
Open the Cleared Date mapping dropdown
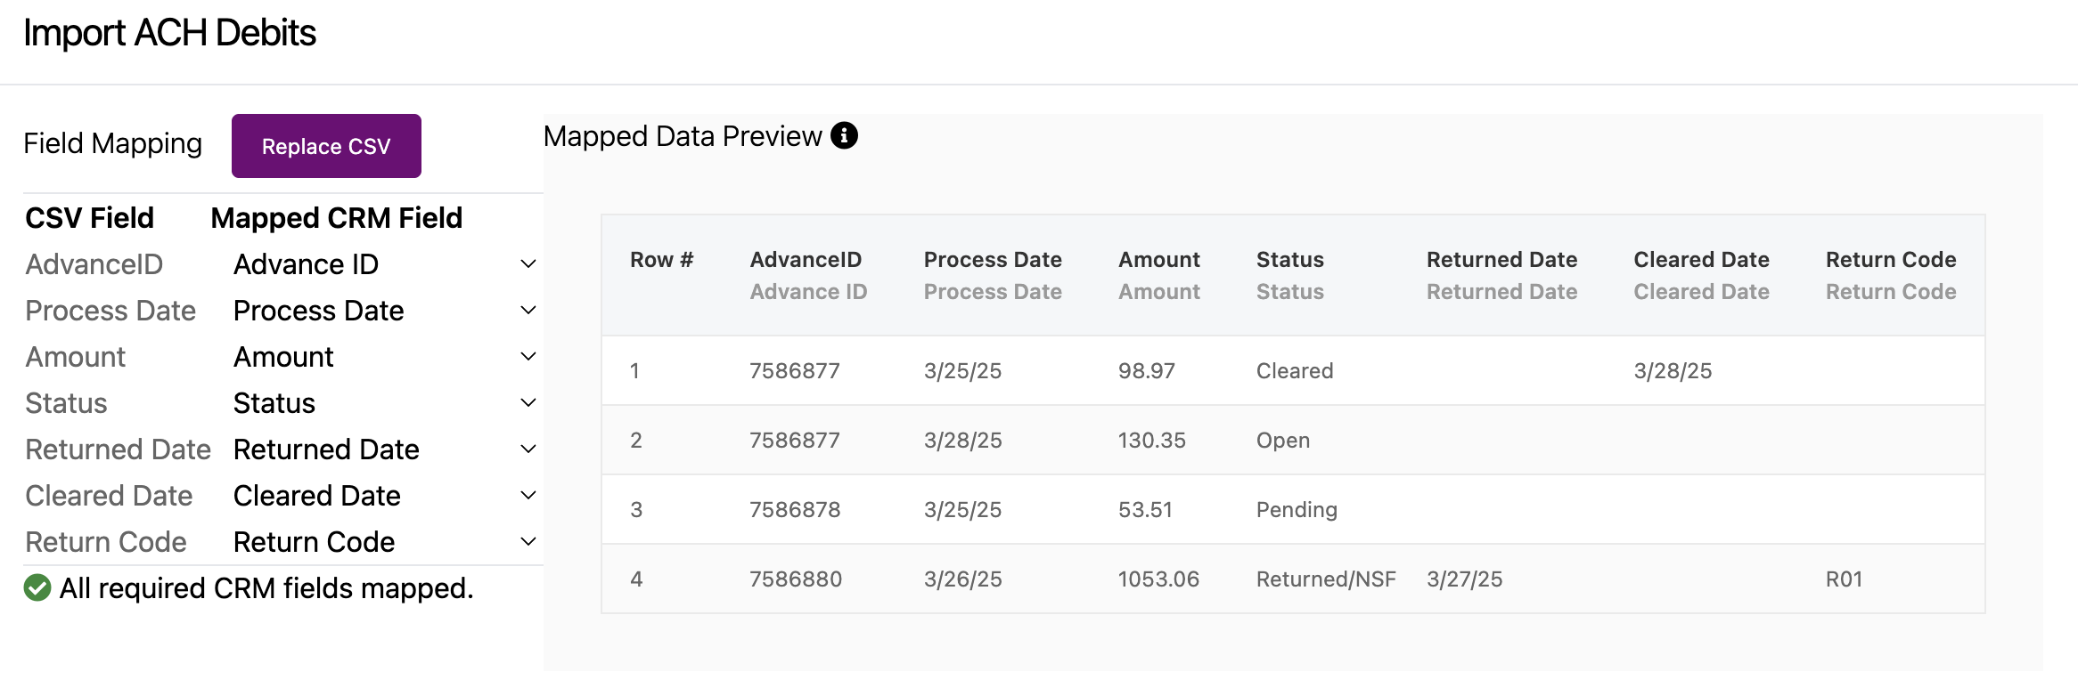(386, 496)
